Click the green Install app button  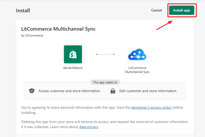pyautogui.click(x=182, y=10)
